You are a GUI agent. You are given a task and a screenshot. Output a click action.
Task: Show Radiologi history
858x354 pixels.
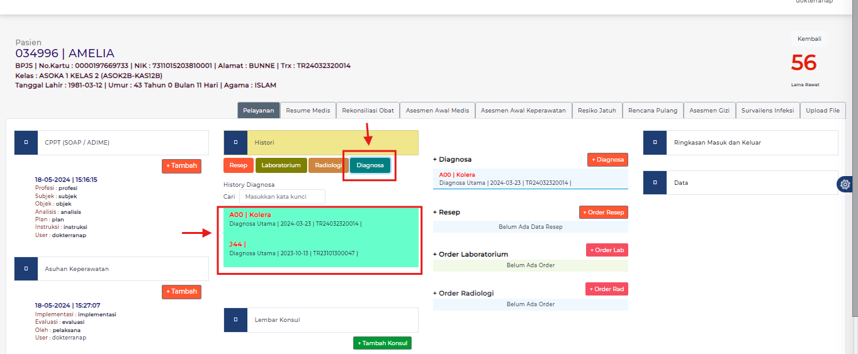[328, 165]
